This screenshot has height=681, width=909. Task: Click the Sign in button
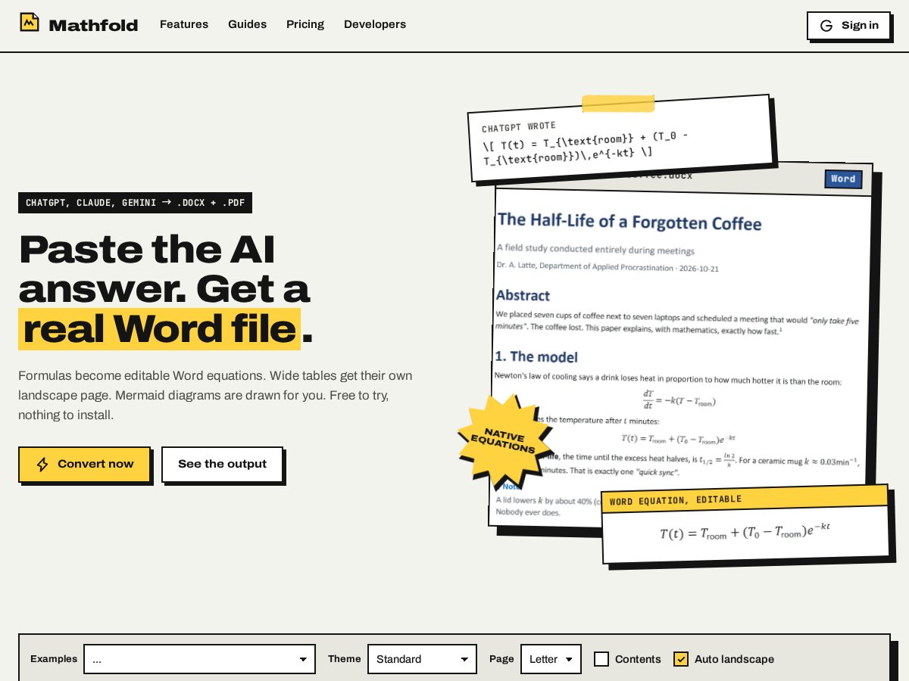point(848,26)
